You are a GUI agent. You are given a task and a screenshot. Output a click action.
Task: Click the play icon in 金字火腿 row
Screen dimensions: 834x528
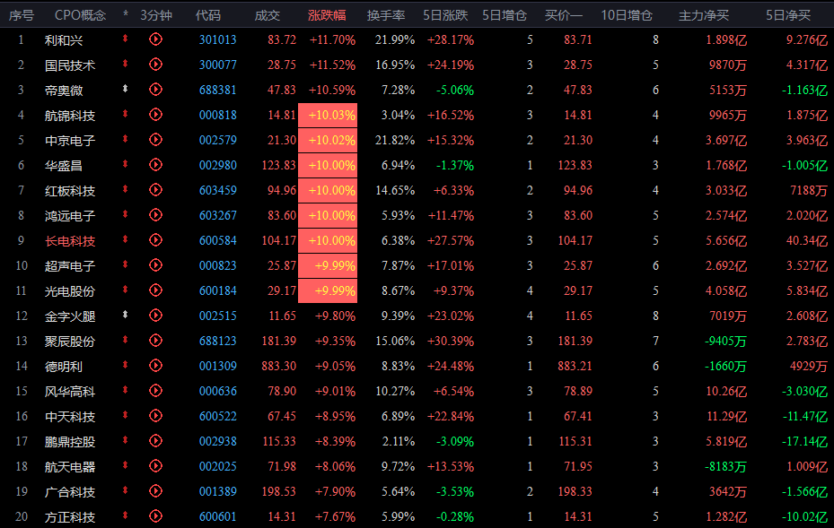pos(155,315)
